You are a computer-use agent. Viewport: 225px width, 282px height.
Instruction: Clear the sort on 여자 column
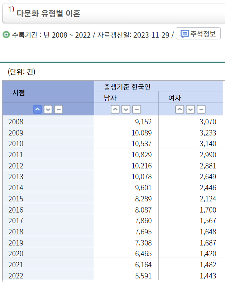tap(201, 110)
